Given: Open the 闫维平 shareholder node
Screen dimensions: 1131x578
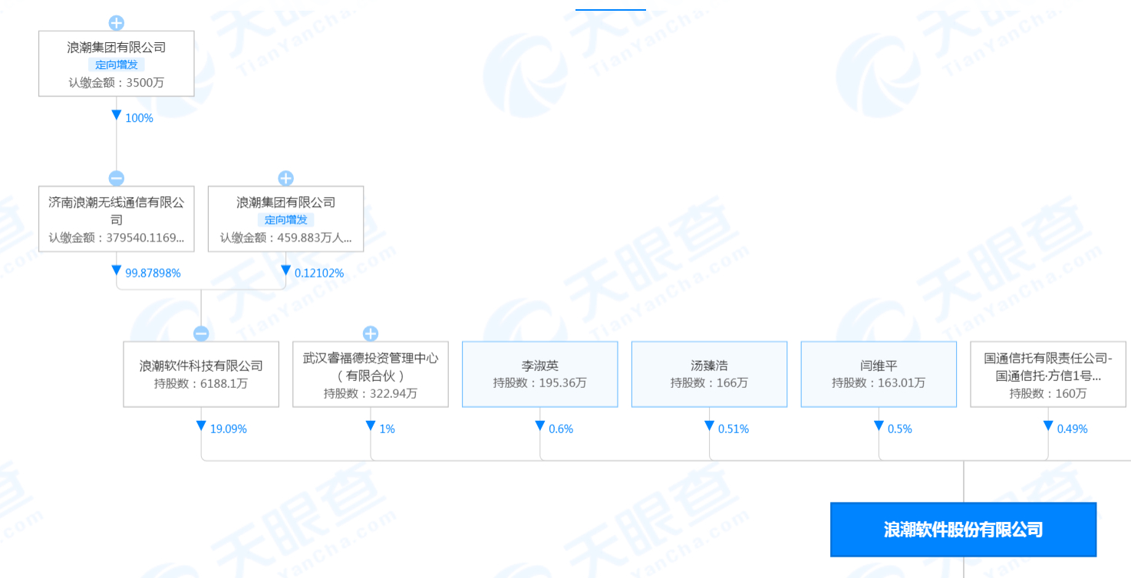Looking at the screenshot, I should pyautogui.click(x=879, y=373).
